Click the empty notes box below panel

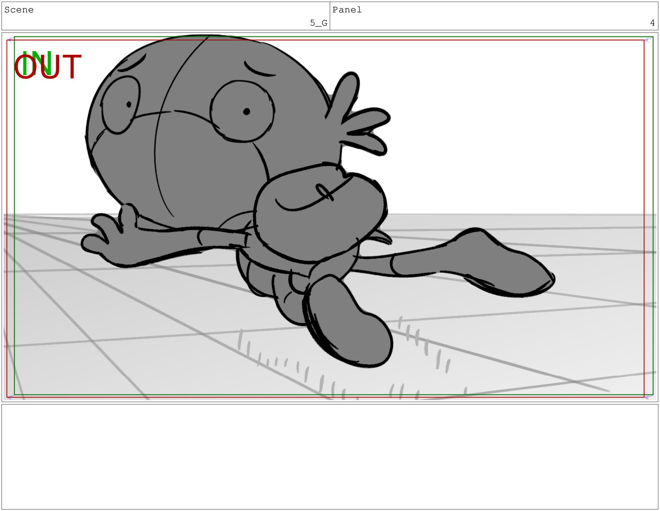coord(330,457)
